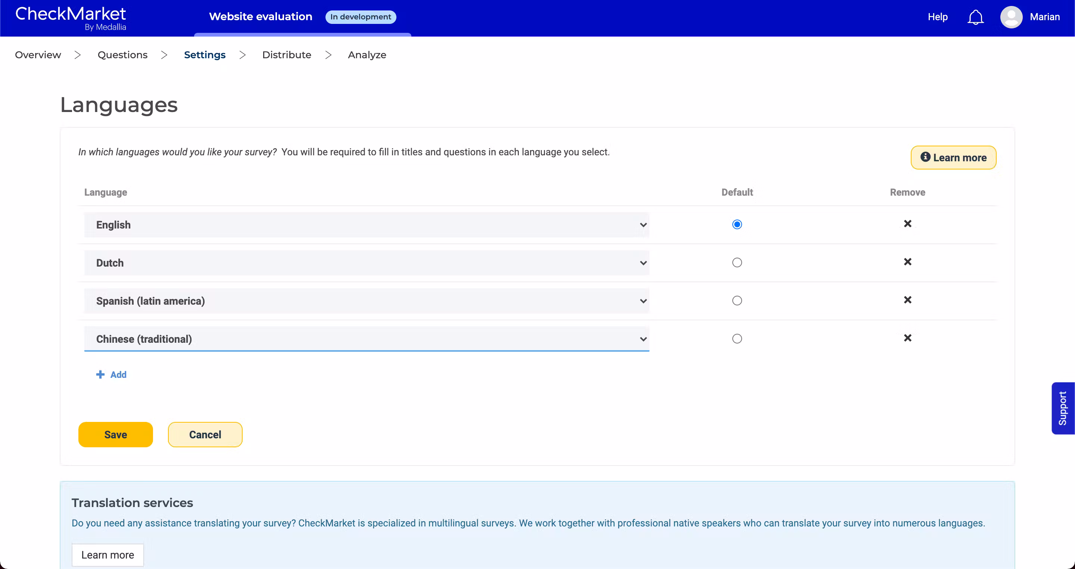Click the notification bell icon

click(x=975, y=17)
